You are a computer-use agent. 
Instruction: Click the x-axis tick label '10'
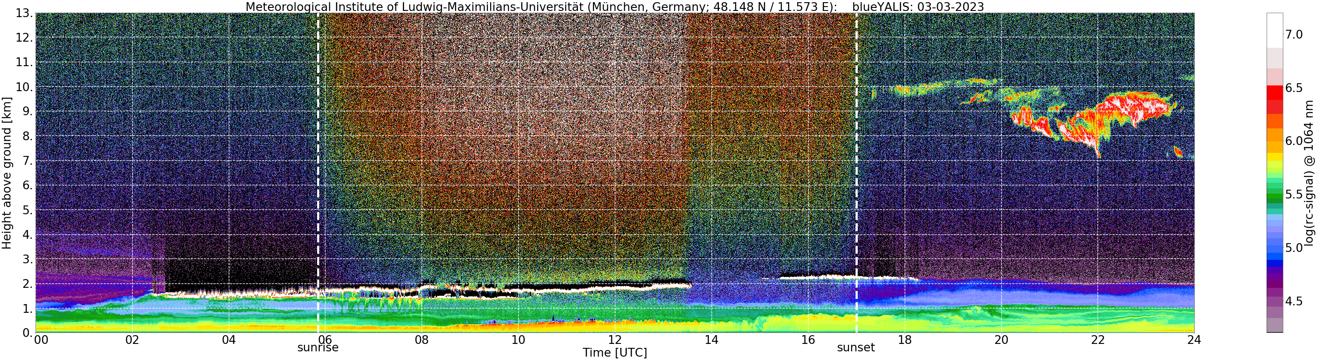click(518, 340)
